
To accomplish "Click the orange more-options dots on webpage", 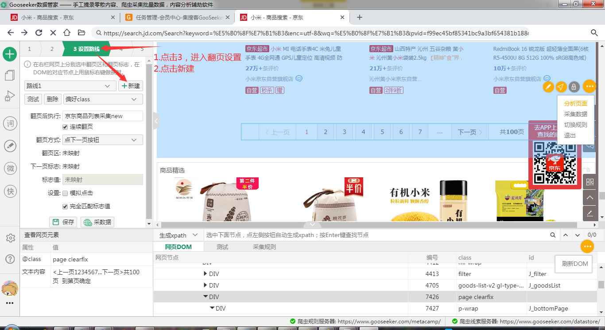I will click(x=589, y=86).
